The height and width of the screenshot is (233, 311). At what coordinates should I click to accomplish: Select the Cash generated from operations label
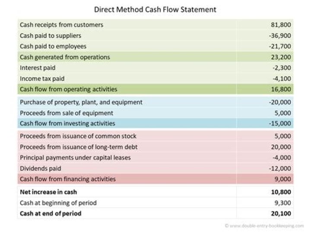point(65,57)
